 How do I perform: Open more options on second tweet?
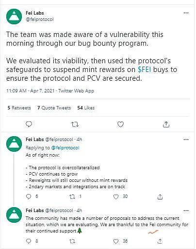click(x=186, y=140)
